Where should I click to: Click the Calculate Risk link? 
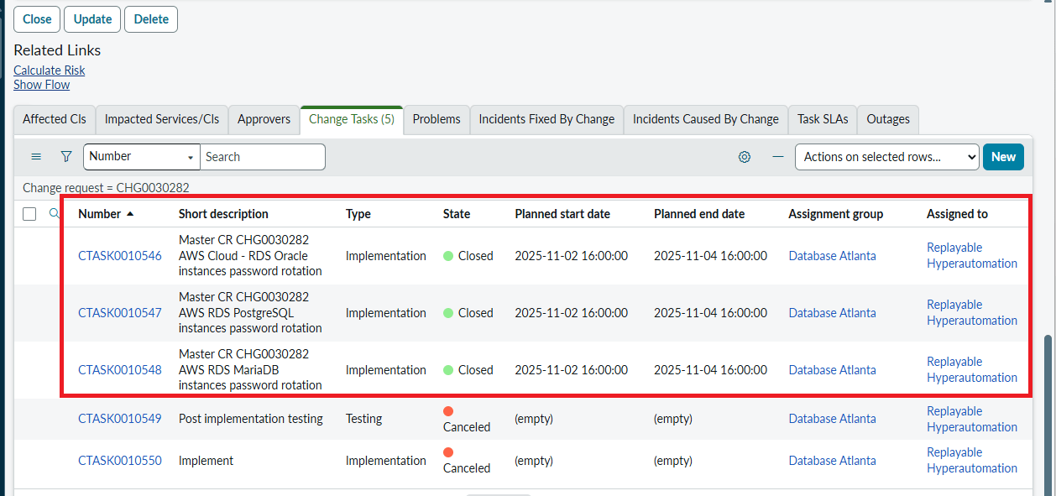(x=49, y=70)
